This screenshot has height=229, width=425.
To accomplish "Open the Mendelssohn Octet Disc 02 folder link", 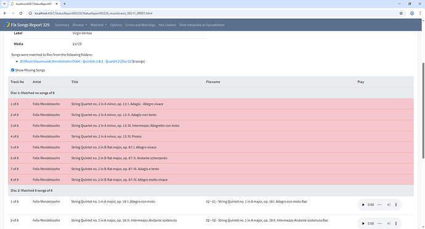I will pos(75,61).
